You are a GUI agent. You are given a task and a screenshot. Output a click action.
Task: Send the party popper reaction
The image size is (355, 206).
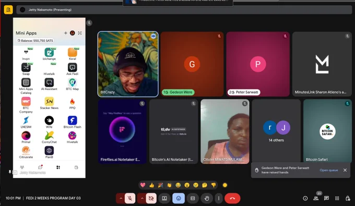point(160,185)
